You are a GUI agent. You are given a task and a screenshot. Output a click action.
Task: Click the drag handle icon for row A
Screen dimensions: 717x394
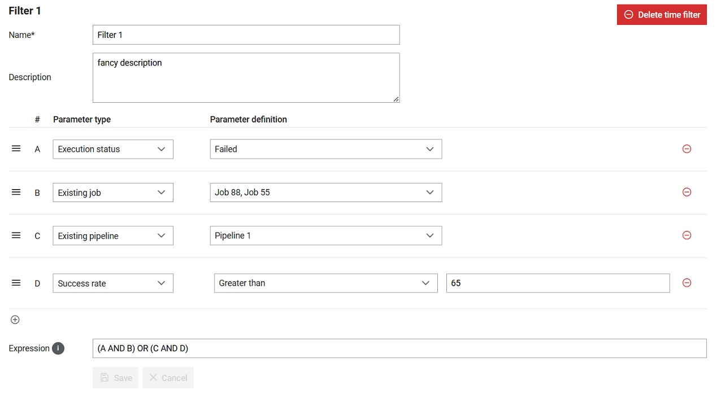click(x=16, y=148)
